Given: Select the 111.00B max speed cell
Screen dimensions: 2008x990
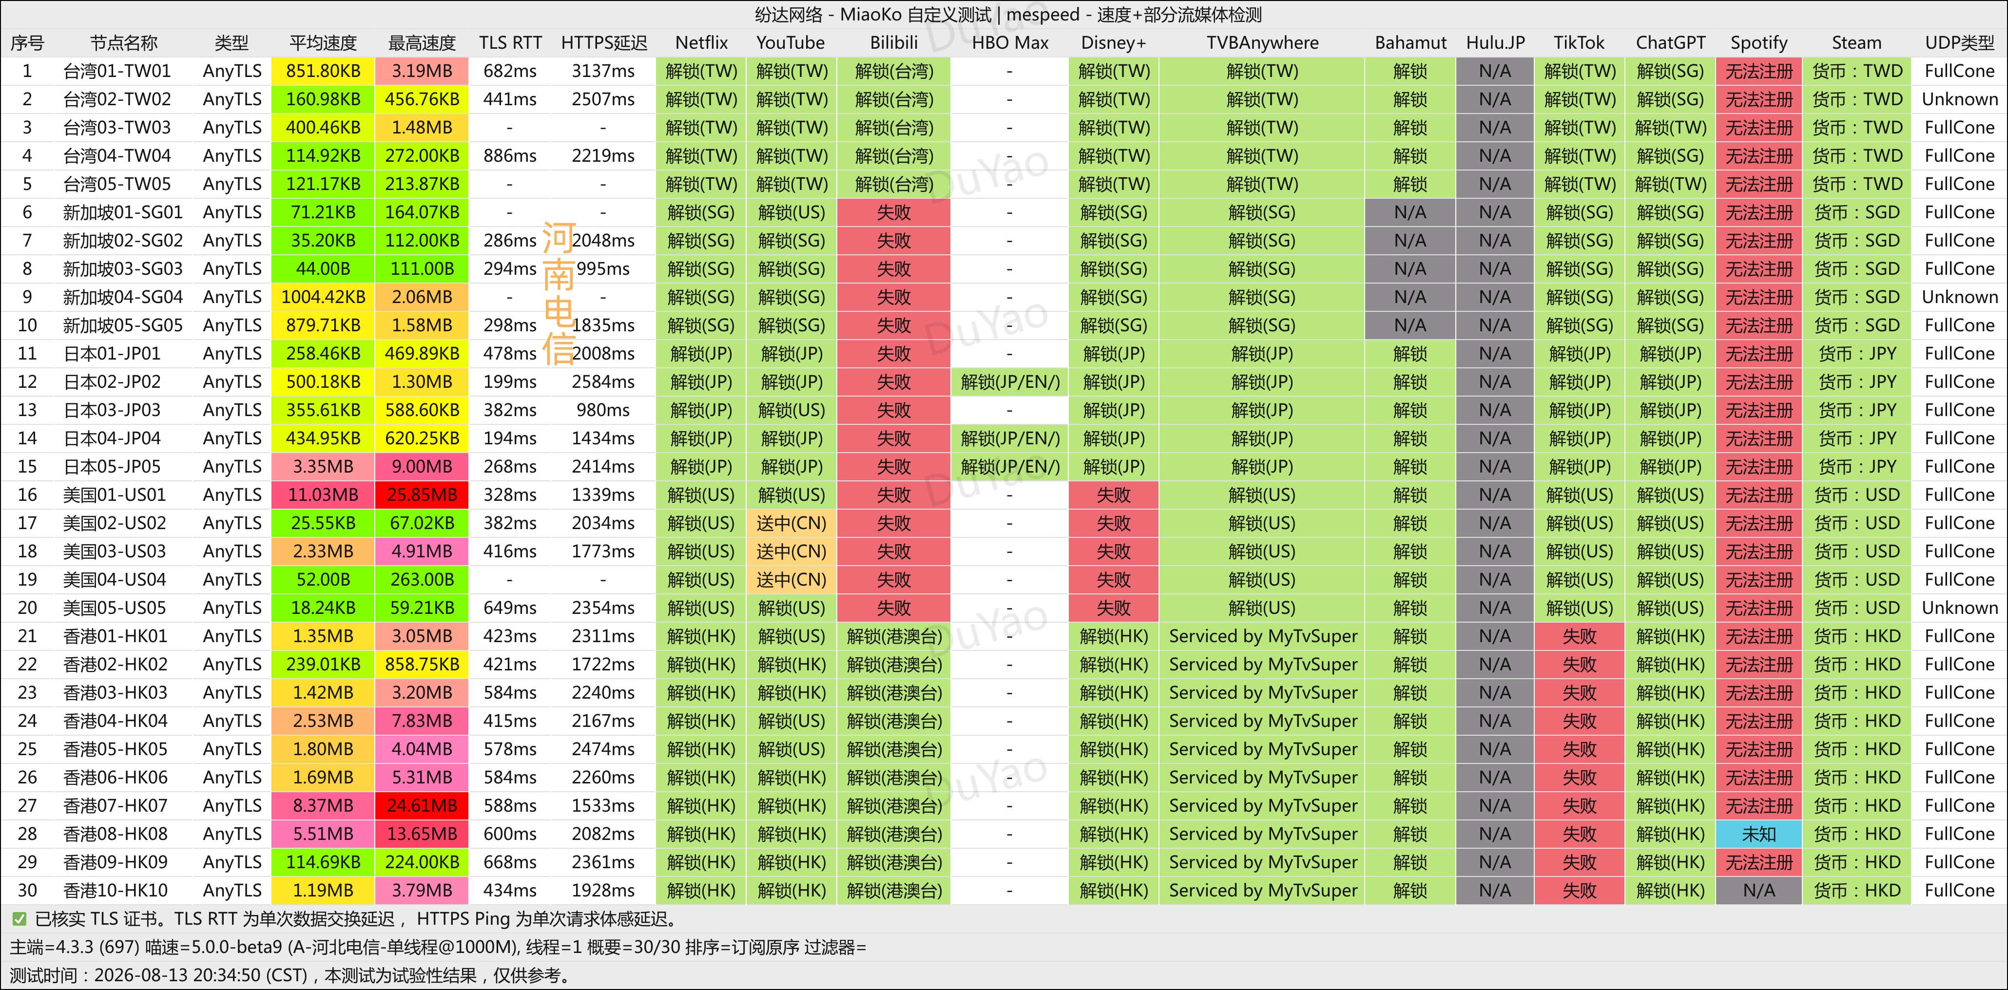Looking at the screenshot, I should [x=422, y=269].
